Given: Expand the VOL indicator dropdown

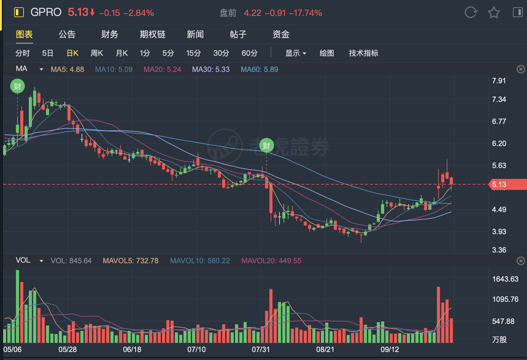Looking at the screenshot, I should [x=41, y=261].
